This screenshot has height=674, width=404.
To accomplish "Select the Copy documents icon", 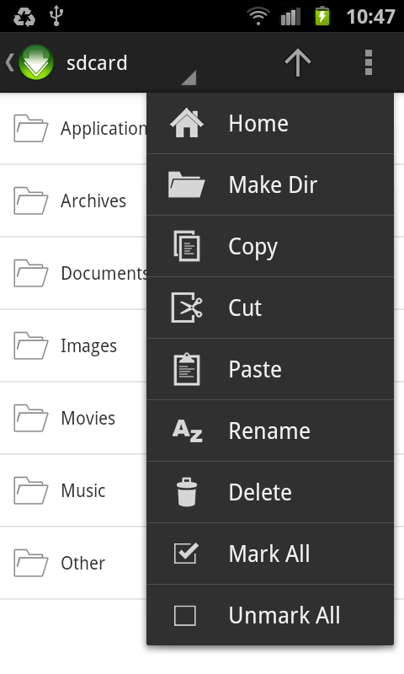I will coord(187,246).
